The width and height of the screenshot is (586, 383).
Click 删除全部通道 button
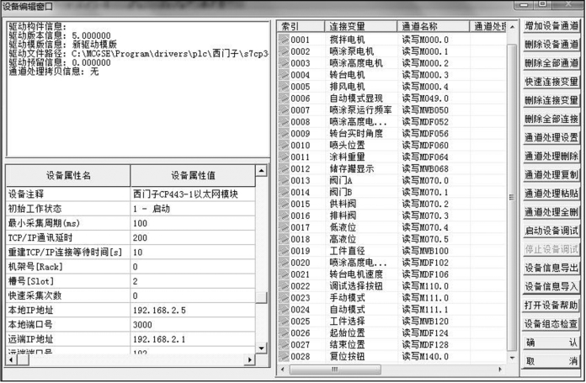point(551,63)
